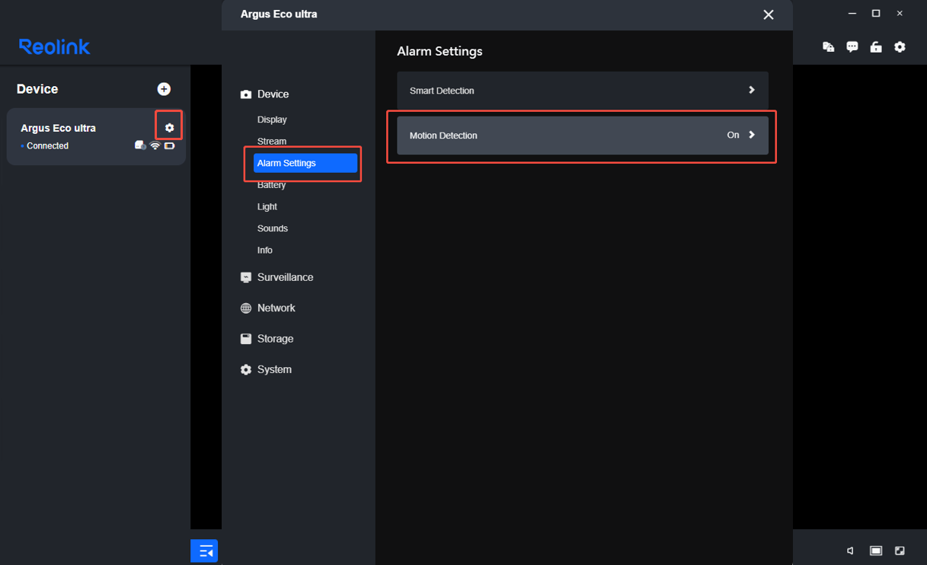The image size is (927, 565).
Task: Click the screen layout icon at bottom
Action: [x=876, y=551]
